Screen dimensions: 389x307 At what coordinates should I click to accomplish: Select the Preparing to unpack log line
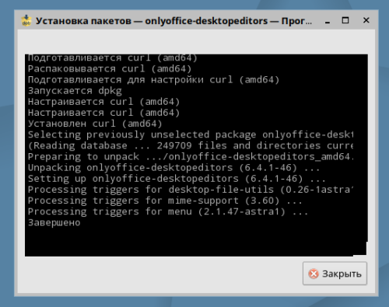tap(191, 157)
